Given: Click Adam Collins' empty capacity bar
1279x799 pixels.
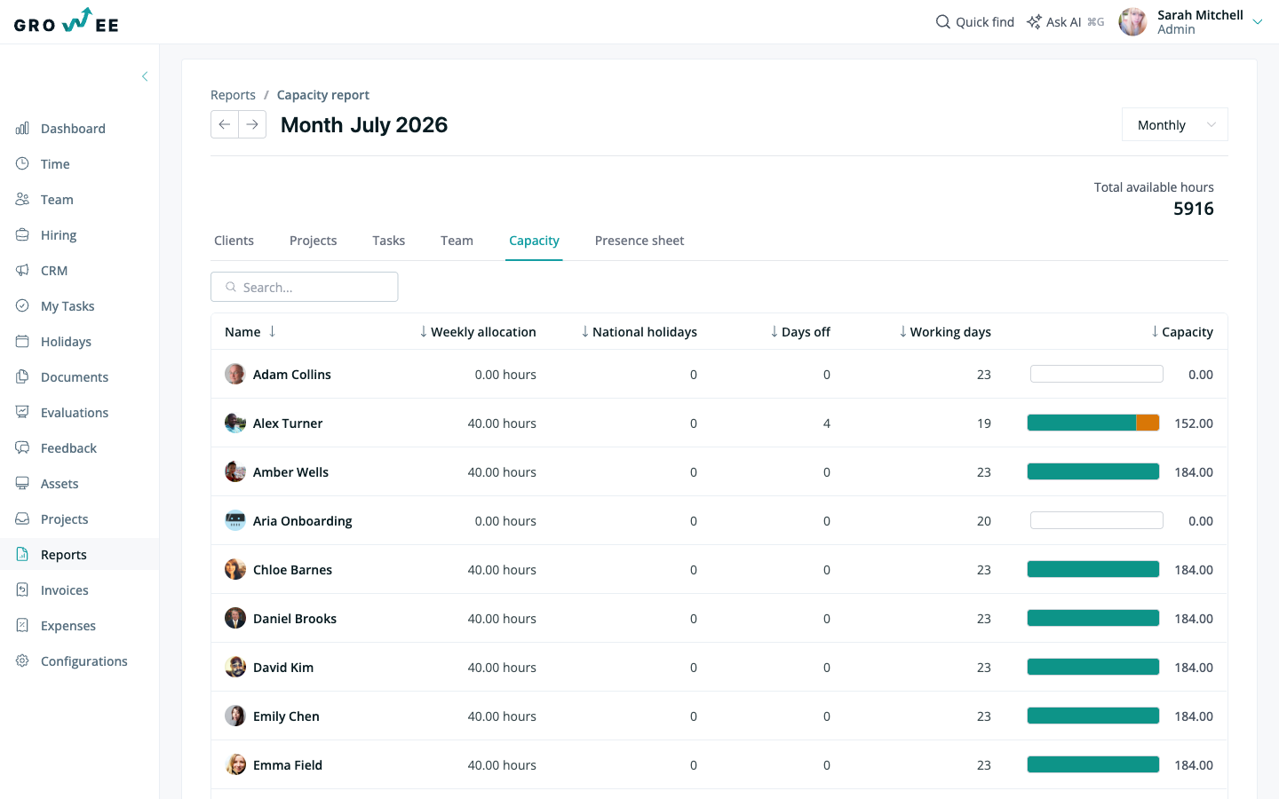Looking at the screenshot, I should tap(1097, 374).
